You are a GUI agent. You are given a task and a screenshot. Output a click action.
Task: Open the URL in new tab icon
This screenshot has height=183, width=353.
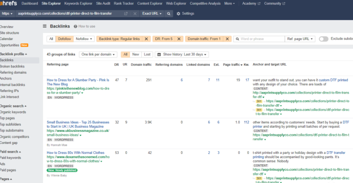[x=126, y=14]
